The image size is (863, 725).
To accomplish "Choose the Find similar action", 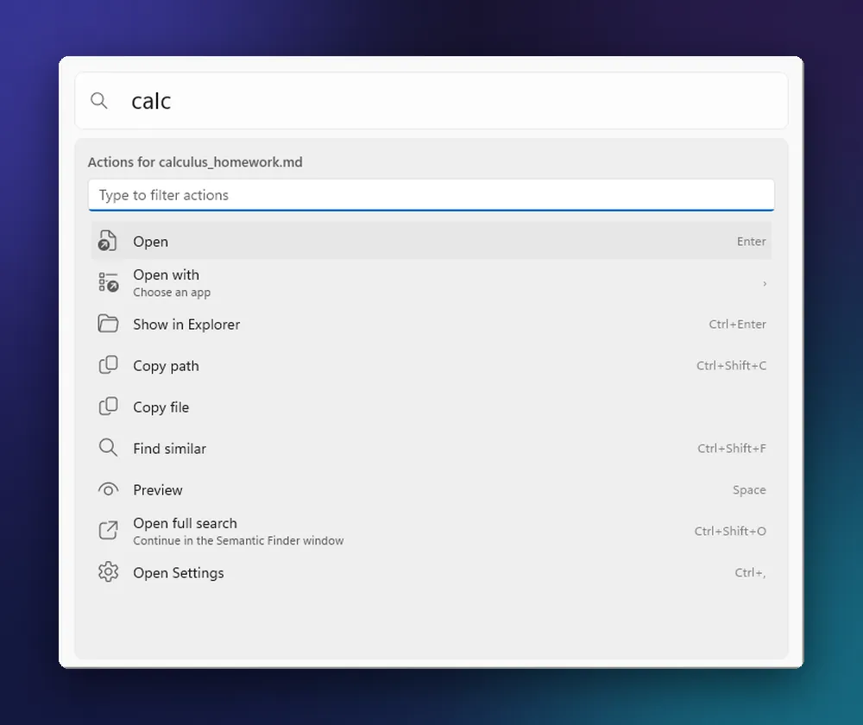I will [x=431, y=448].
